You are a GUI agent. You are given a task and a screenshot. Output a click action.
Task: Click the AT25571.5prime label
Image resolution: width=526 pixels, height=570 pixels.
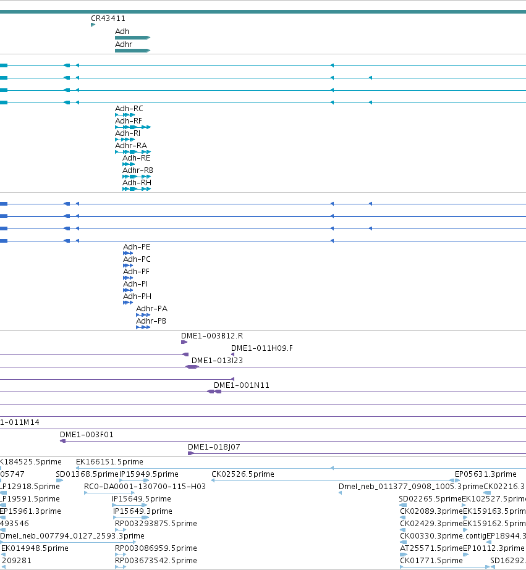pyautogui.click(x=431, y=548)
